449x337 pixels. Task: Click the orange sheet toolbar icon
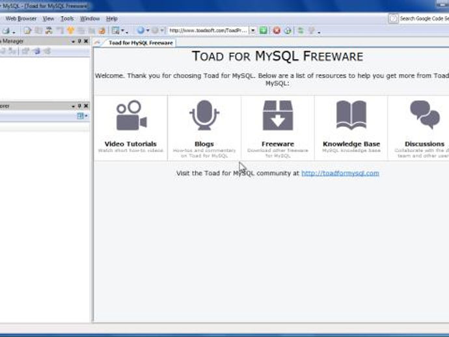click(x=102, y=31)
